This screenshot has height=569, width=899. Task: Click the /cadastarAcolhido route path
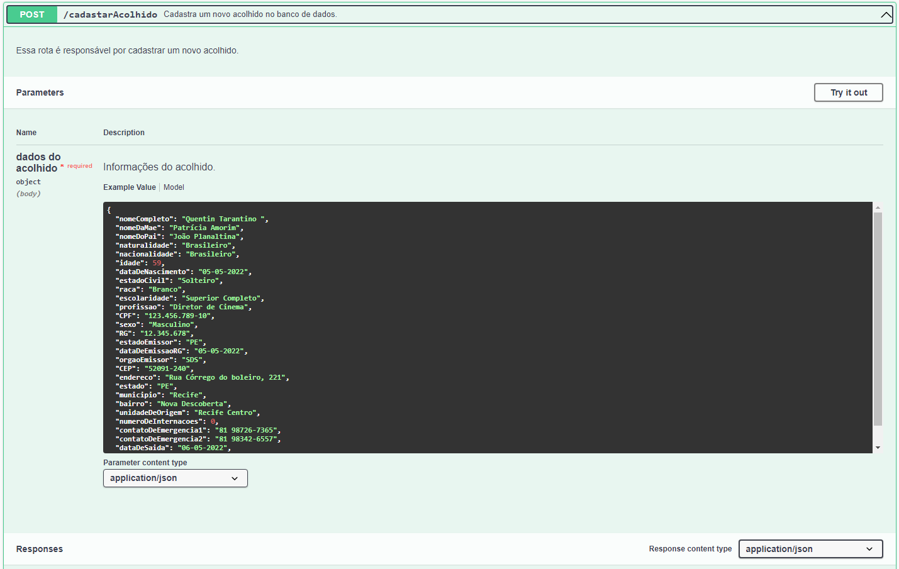coord(110,14)
